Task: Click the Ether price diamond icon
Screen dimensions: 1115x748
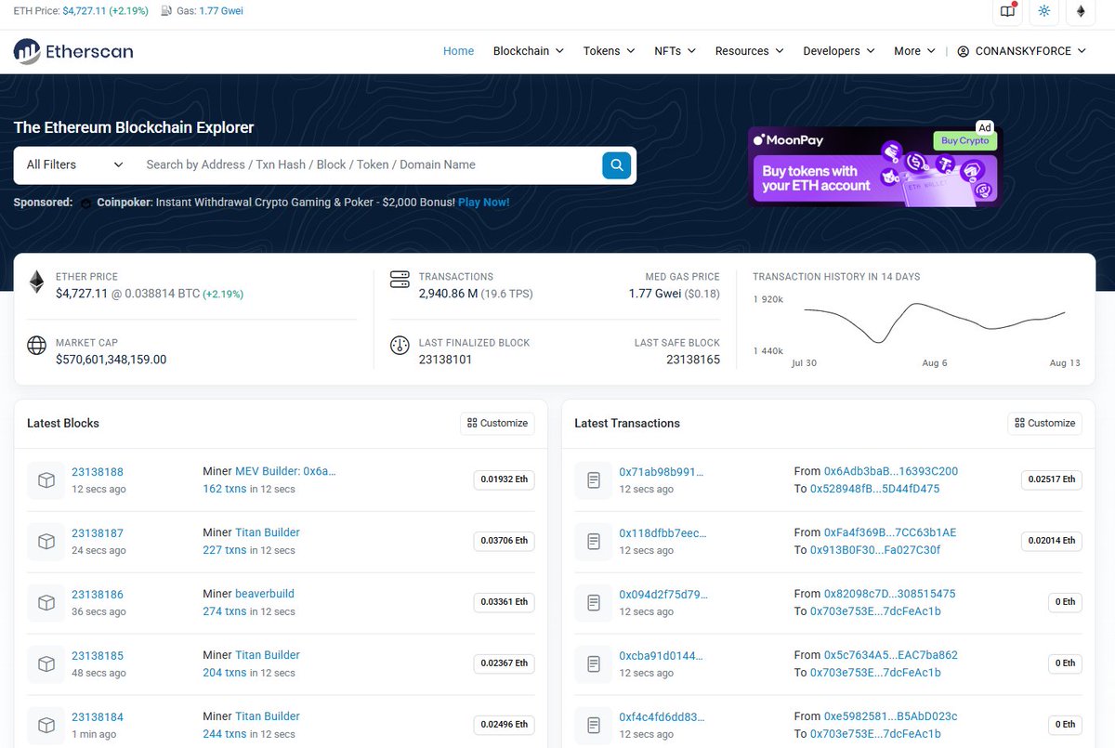Action: pyautogui.click(x=37, y=282)
